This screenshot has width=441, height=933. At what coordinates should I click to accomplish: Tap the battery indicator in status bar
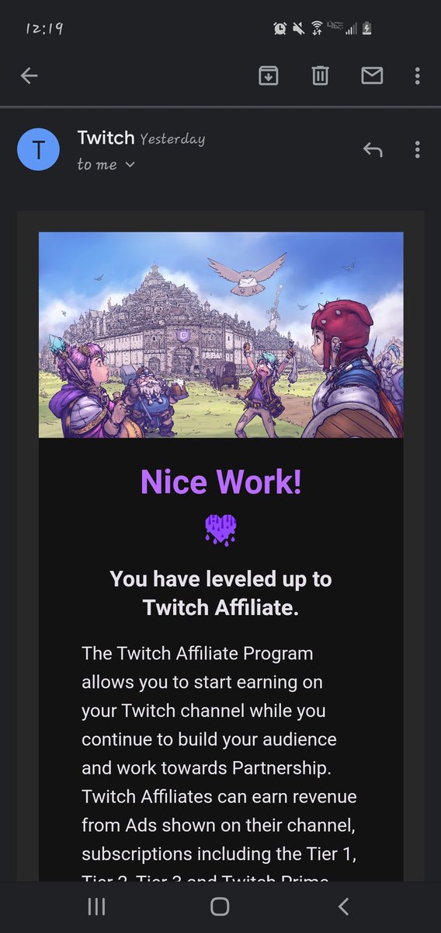tap(366, 29)
